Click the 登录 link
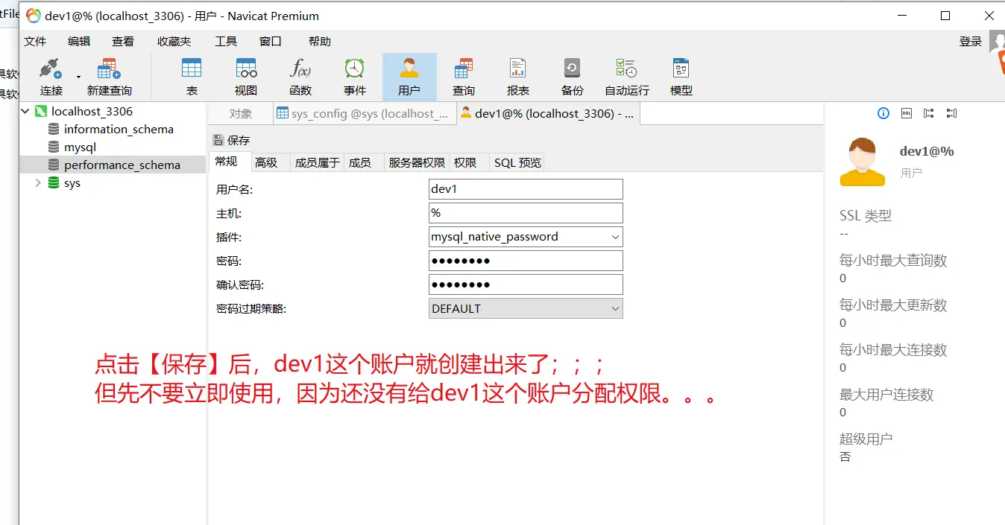This screenshot has height=525, width=1005. 971,42
